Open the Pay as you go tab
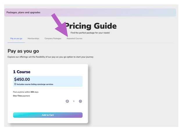The image size is (181, 130). [16, 39]
